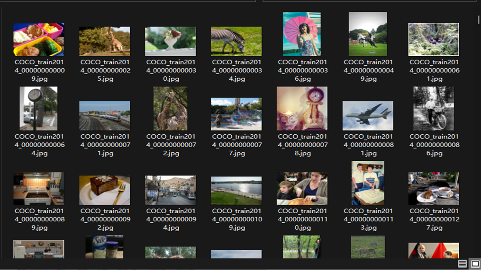The width and height of the screenshot is (481, 270).
Task: Select the horse jumping photo ending 049
Action: [368, 34]
